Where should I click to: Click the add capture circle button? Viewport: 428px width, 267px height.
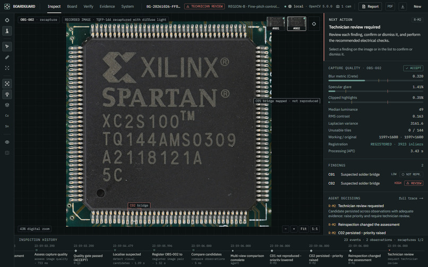(x=314, y=24)
